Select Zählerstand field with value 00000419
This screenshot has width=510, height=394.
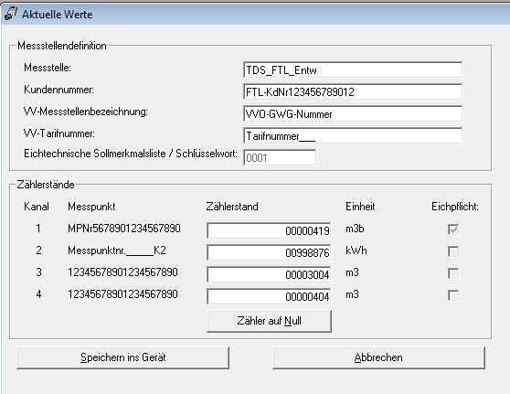click(269, 230)
